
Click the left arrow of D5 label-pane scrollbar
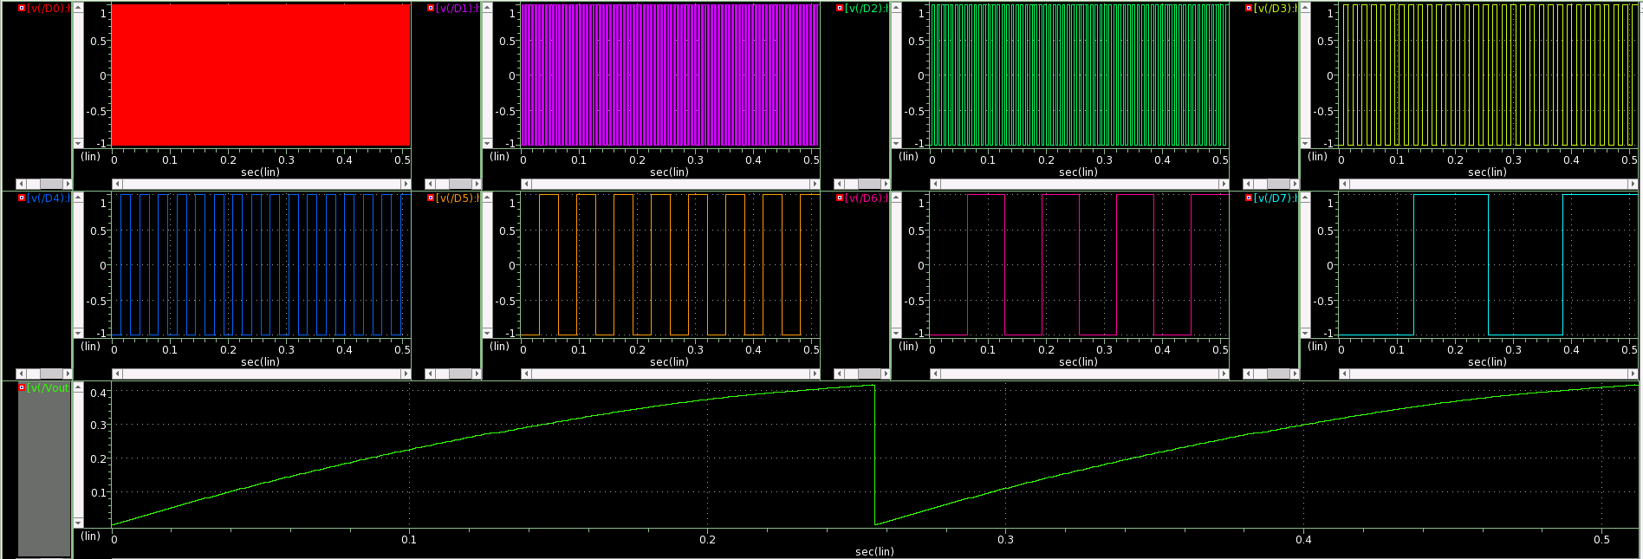coord(430,374)
